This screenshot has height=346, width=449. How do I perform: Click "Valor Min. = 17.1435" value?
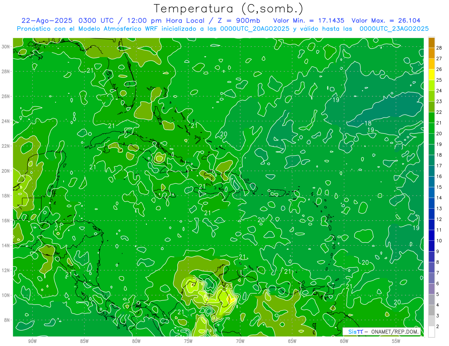[x=309, y=21]
